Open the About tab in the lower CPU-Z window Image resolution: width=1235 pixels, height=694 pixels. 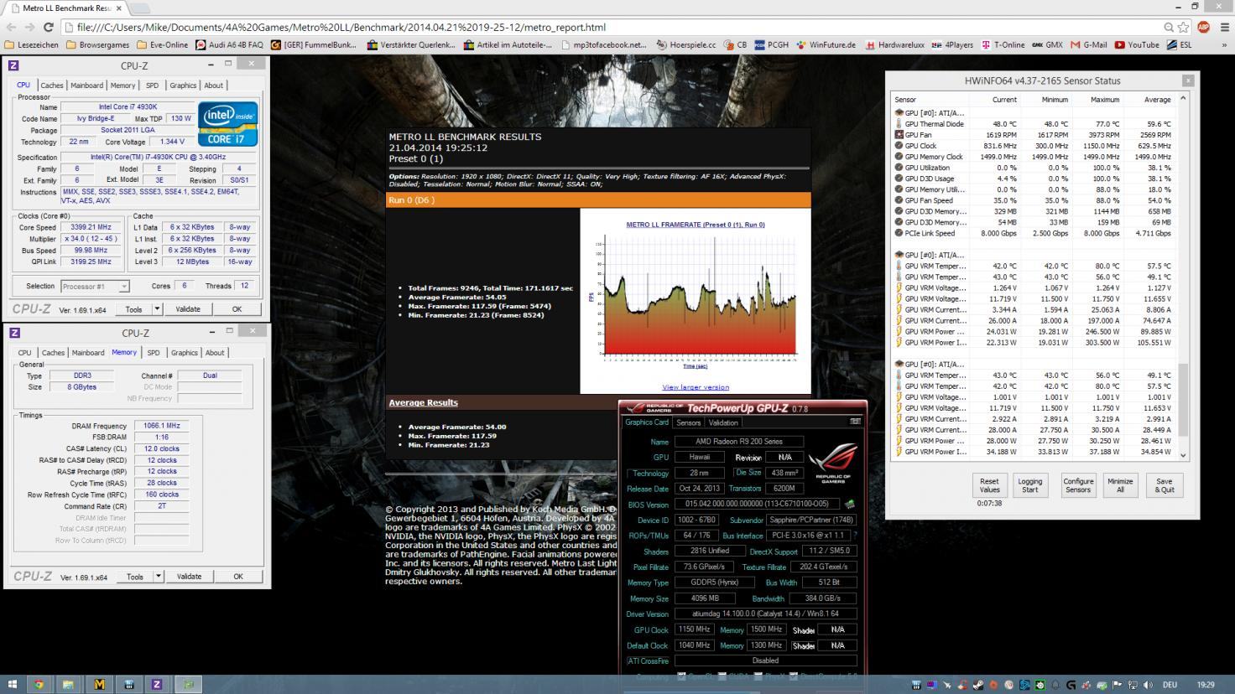click(x=215, y=353)
